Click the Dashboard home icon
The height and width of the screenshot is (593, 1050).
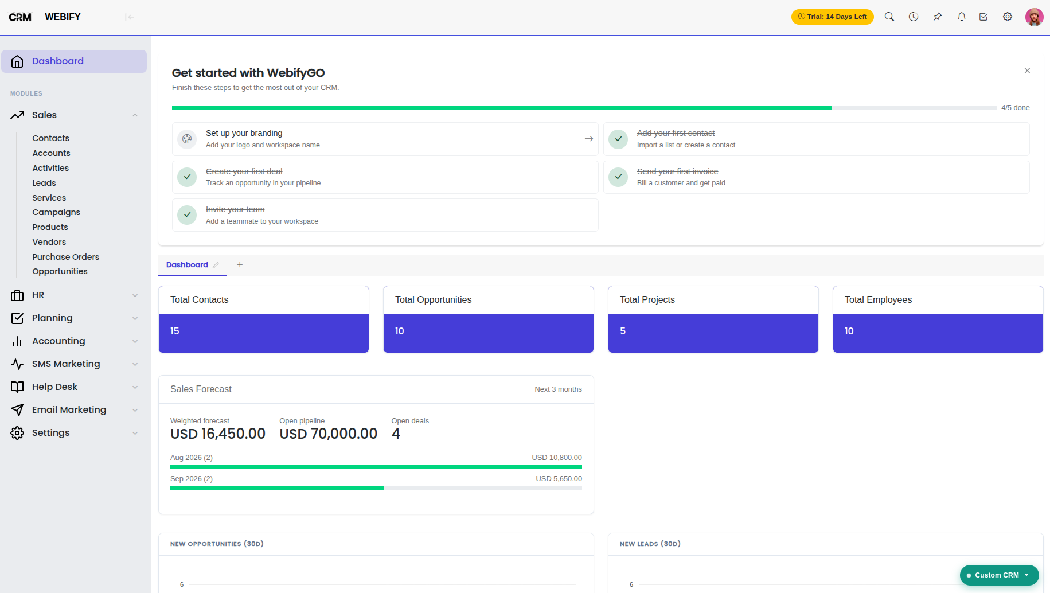(x=17, y=61)
